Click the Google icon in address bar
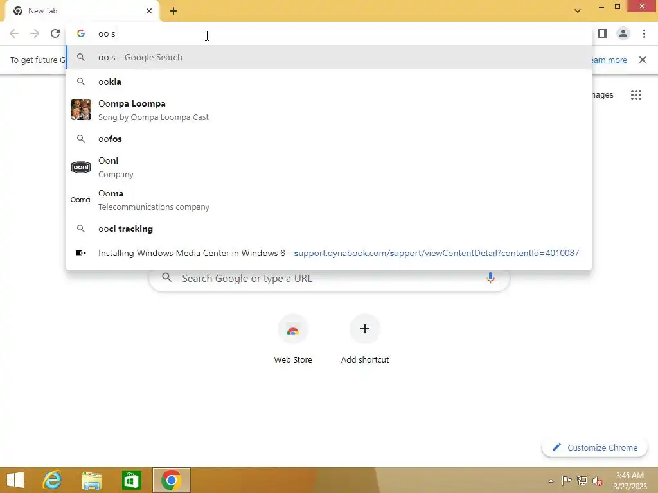Viewport: 658px width, 493px height. coord(81,33)
